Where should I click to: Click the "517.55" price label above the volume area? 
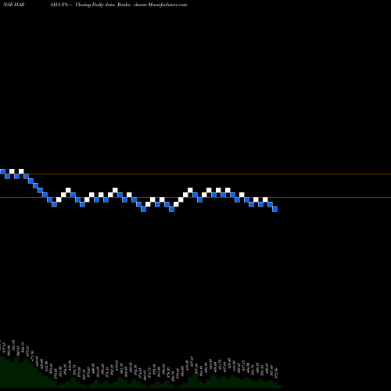click(x=5, y=348)
